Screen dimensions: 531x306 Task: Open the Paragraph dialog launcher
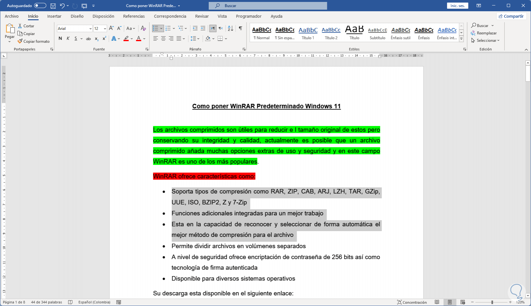pyautogui.click(x=244, y=49)
